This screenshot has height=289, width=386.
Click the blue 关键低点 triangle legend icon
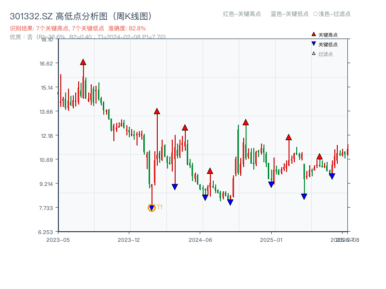click(x=313, y=44)
